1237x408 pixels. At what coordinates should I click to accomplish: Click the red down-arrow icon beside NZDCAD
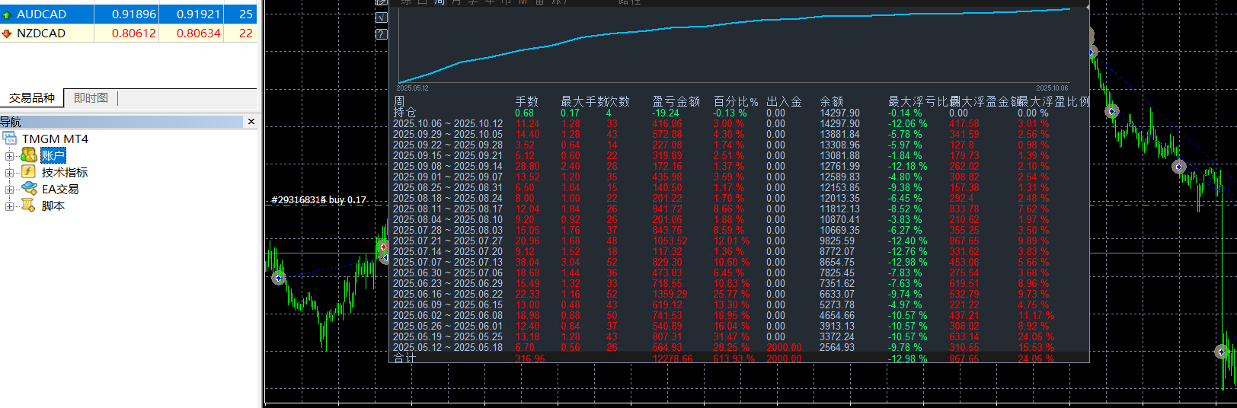[7, 33]
